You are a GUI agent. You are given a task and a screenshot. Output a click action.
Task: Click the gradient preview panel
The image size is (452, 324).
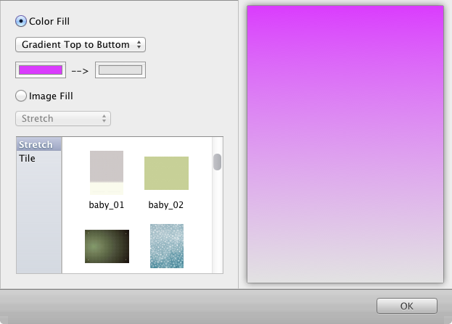(x=345, y=144)
